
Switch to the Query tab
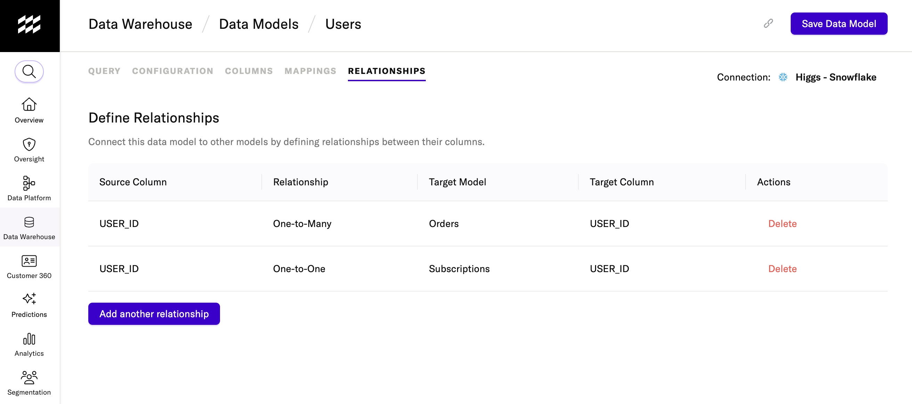(104, 71)
